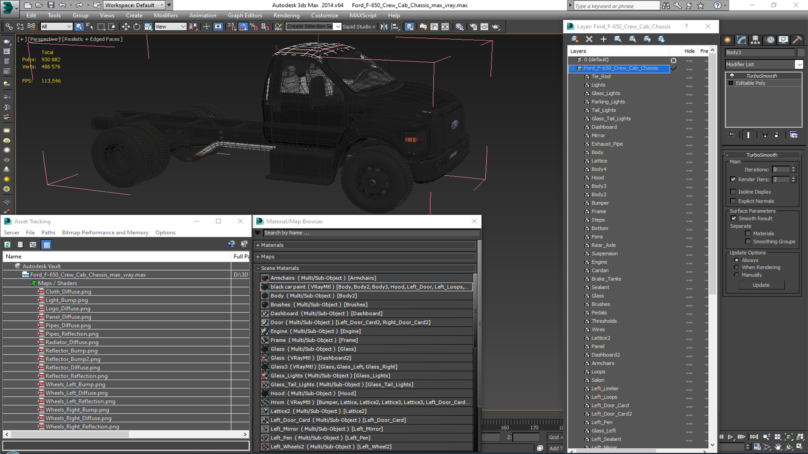Save file from quick access toolbar
808x454 pixels.
[50, 5]
